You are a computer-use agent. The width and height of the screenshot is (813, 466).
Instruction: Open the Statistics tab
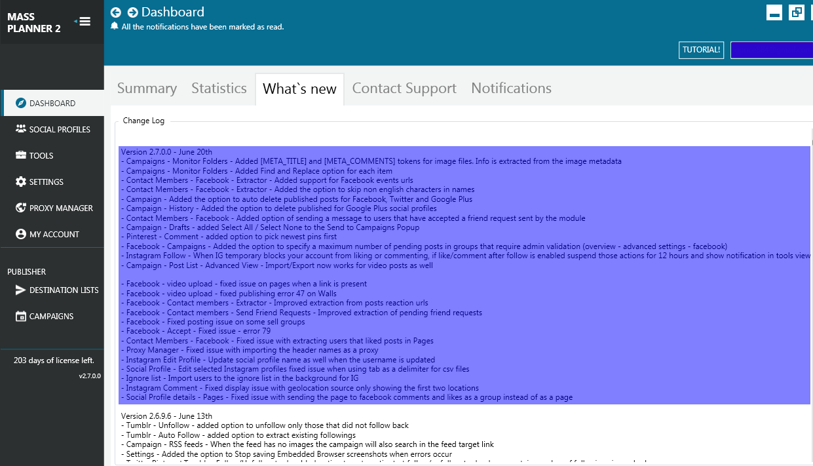pos(219,88)
